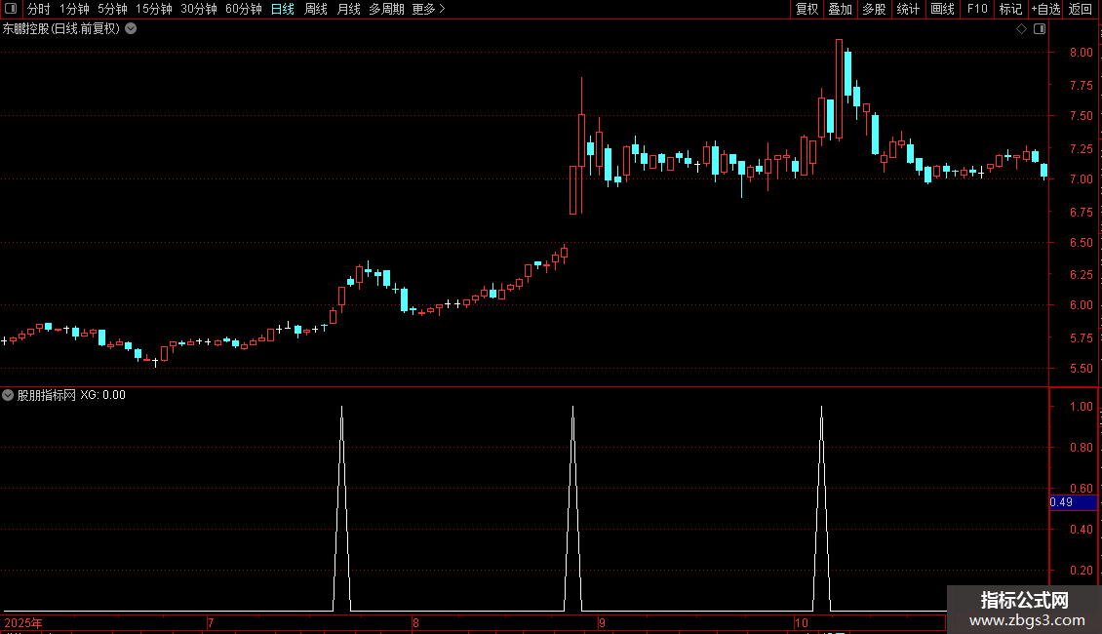Click month 10 marker on date axis
The height and width of the screenshot is (634, 1102).
click(x=802, y=622)
